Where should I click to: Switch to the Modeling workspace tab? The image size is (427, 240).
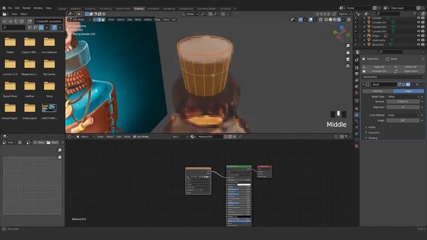point(75,9)
